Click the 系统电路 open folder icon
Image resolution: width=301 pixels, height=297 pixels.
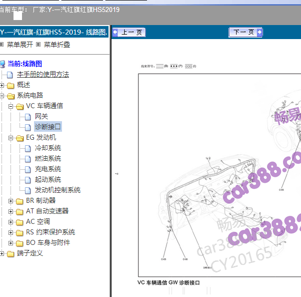[x=11, y=96]
